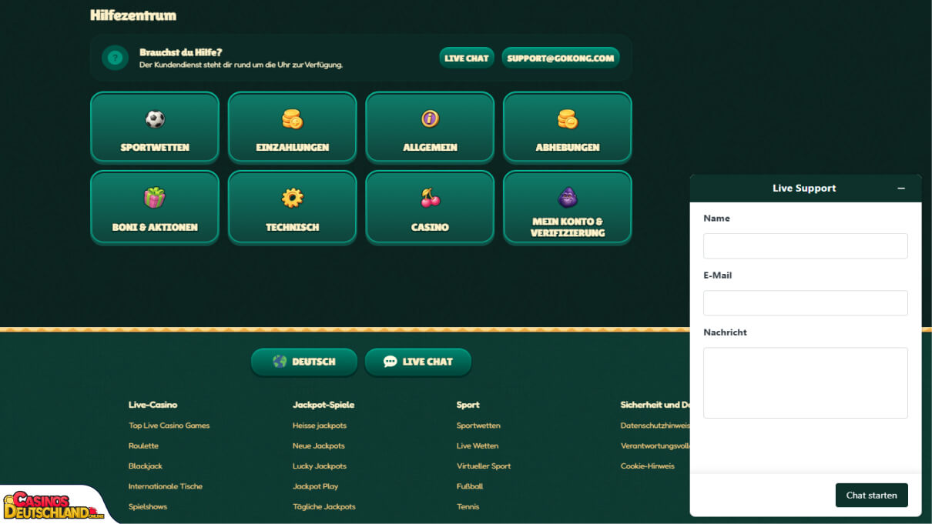The image size is (932, 524).
Task: Click the Live-Casino footer heading
Action: [x=153, y=405]
